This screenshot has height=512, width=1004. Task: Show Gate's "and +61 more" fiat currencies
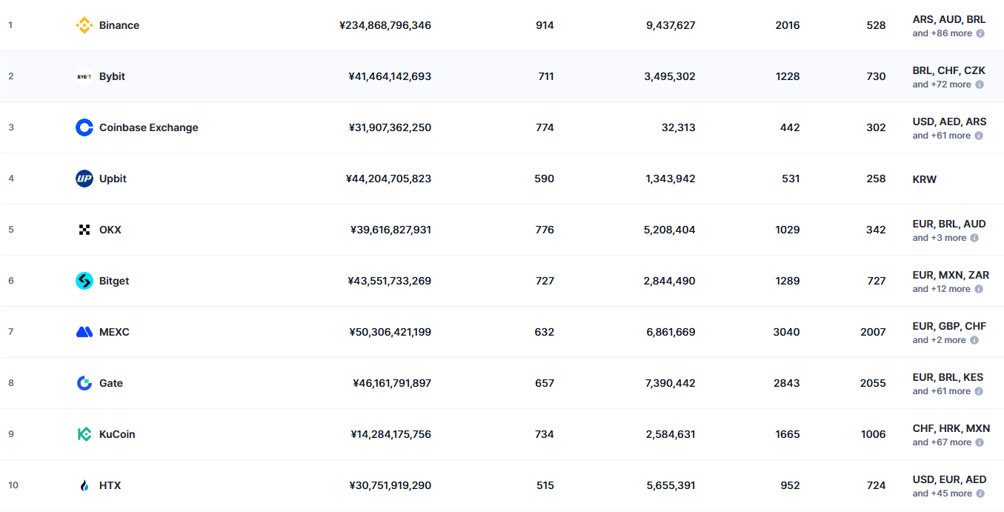(941, 391)
